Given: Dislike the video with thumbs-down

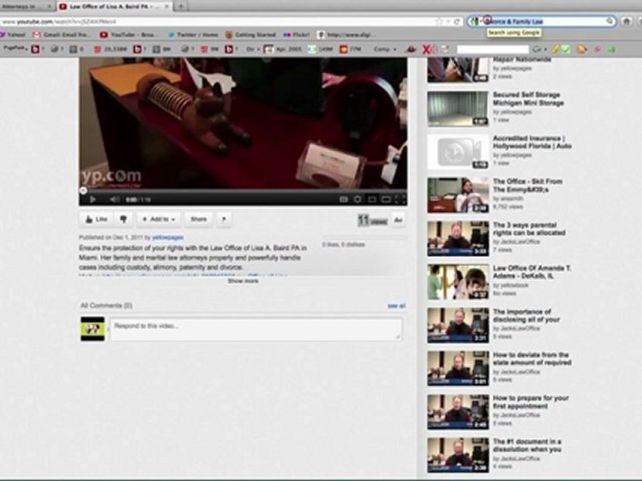Looking at the screenshot, I should [x=123, y=219].
